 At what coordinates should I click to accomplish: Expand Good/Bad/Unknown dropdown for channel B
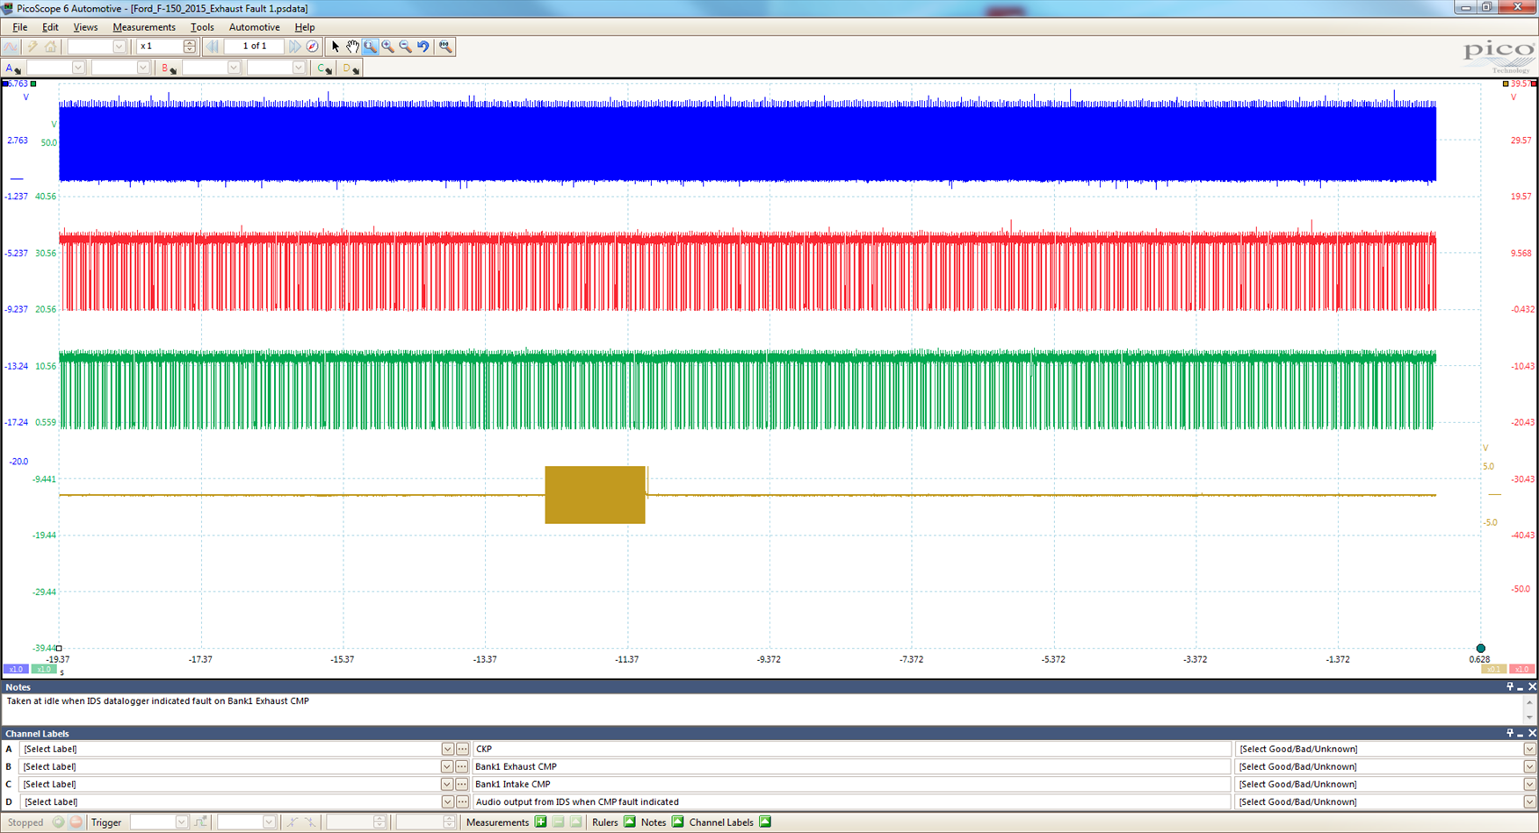1528,767
